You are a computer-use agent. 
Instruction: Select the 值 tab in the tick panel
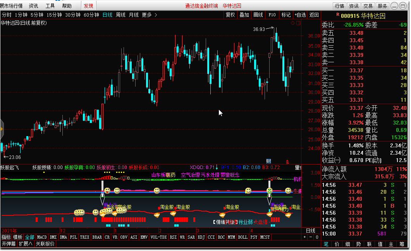click(380, 244)
